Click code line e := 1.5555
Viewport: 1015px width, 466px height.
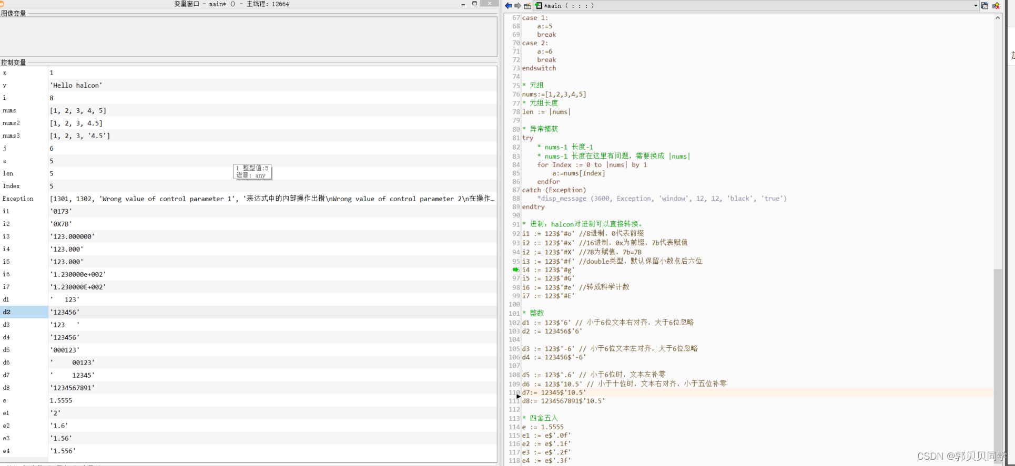[x=543, y=427]
